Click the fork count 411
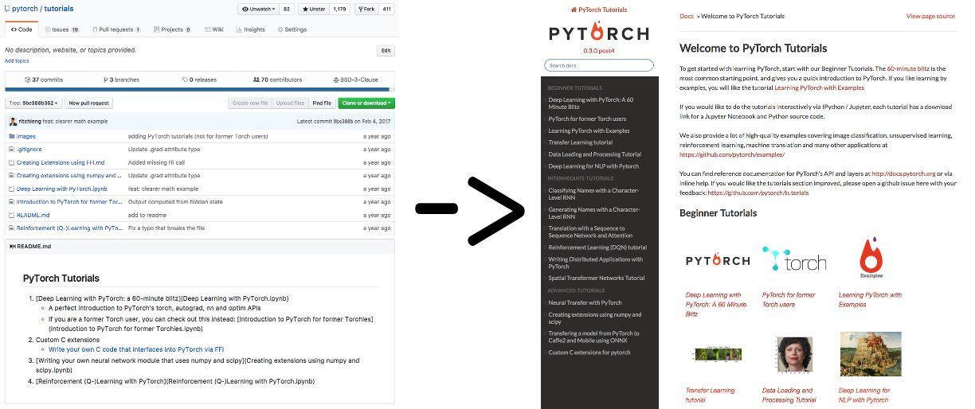Viewport: 975px width, 409px height. (387, 10)
